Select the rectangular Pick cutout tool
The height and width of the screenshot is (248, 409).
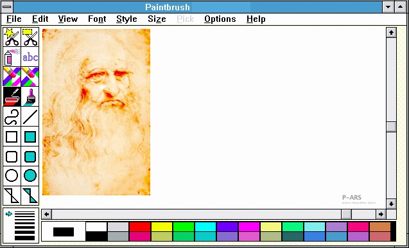click(x=30, y=37)
